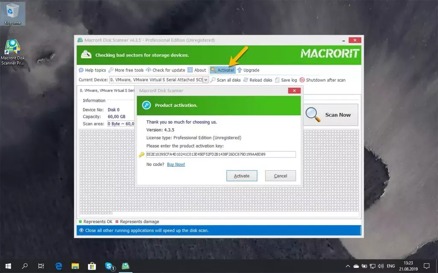Select the key icon beside activation field
The height and width of the screenshot is (273, 438).
(142, 154)
